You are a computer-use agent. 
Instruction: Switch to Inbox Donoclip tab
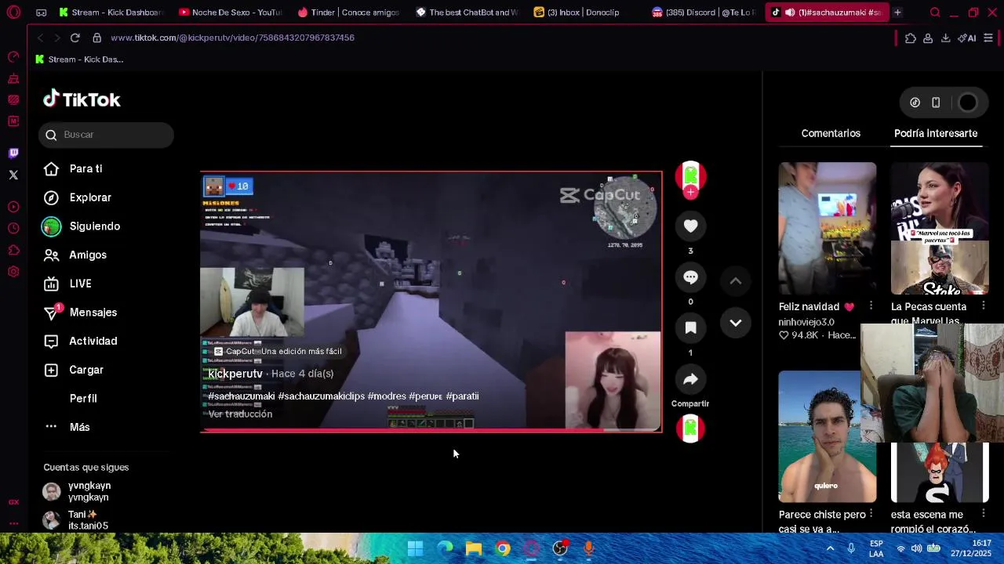[584, 13]
